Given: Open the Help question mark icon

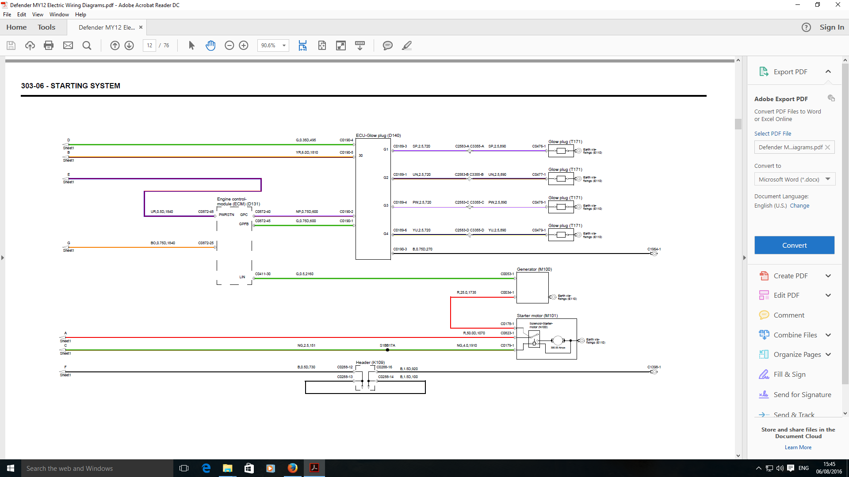Looking at the screenshot, I should [x=806, y=27].
